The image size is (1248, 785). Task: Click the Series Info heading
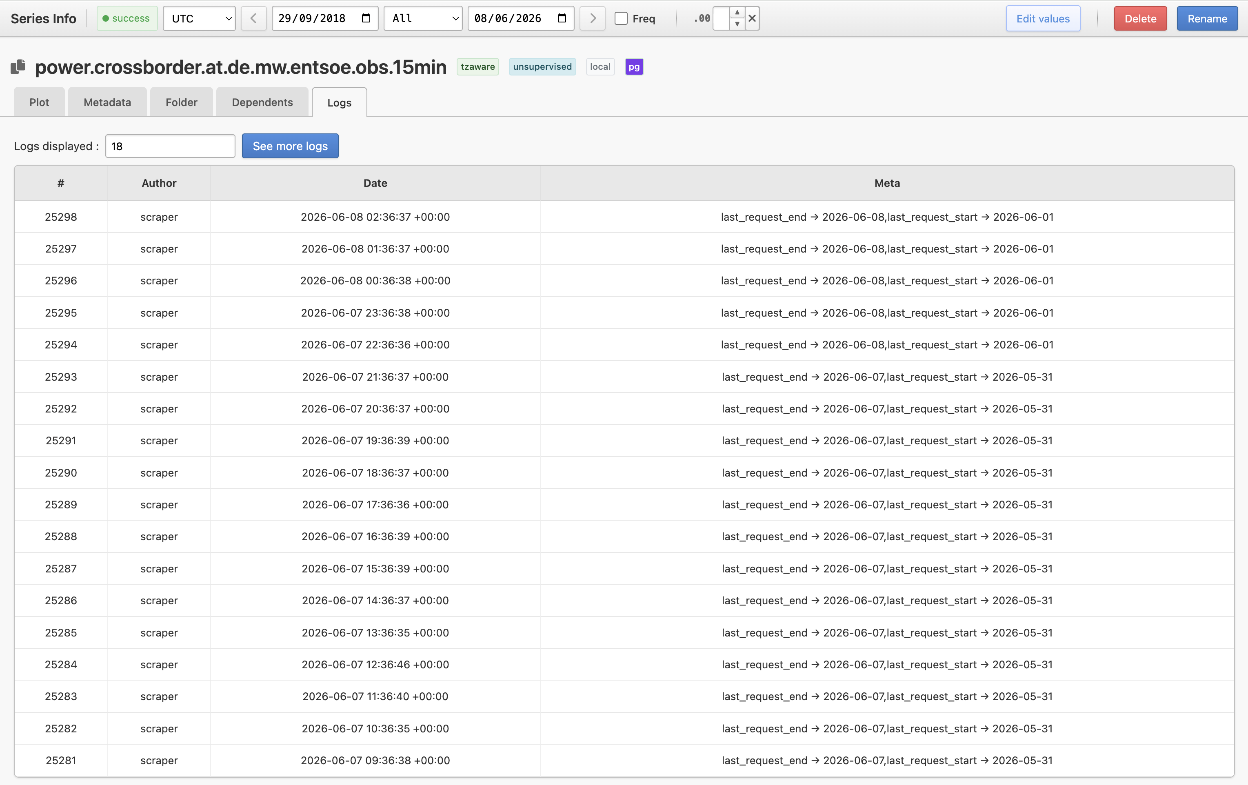point(44,19)
